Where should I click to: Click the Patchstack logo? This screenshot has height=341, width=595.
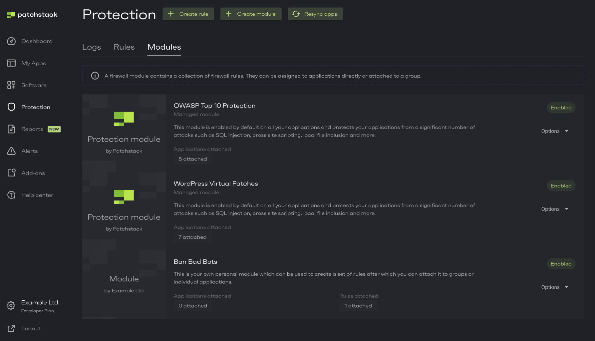pos(32,15)
